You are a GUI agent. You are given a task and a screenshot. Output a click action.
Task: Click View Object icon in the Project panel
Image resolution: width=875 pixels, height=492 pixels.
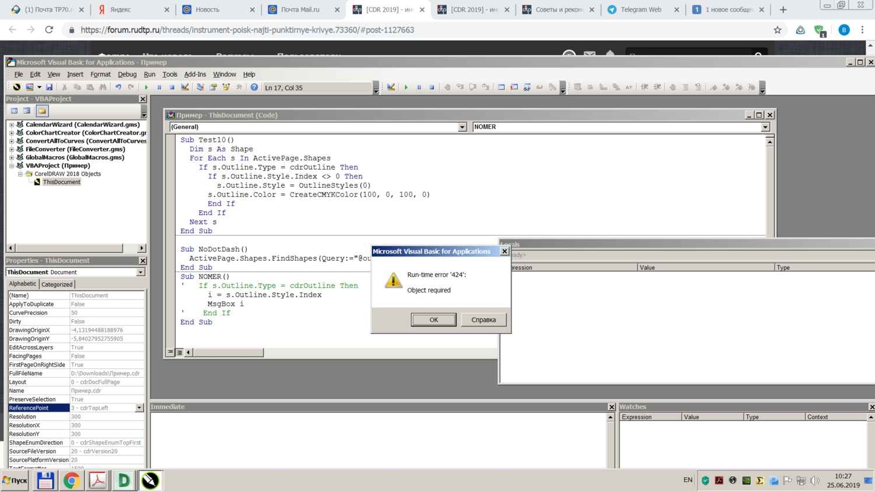tap(27, 111)
